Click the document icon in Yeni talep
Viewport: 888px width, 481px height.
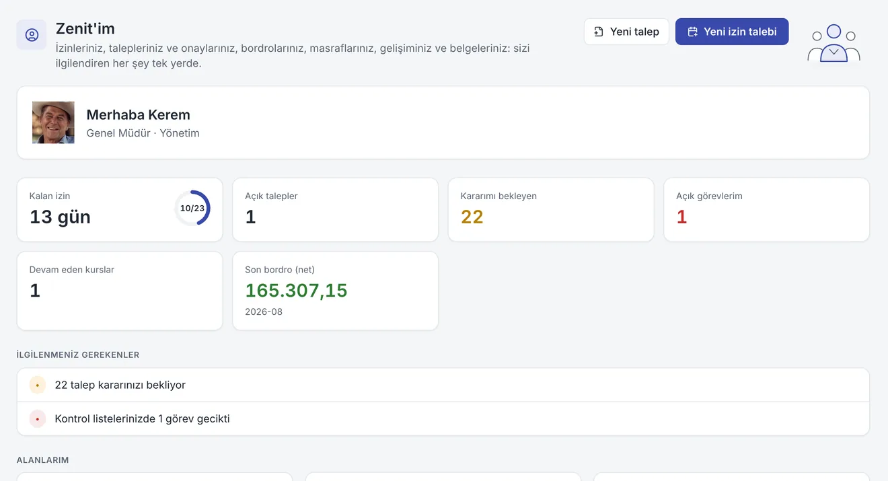598,32
